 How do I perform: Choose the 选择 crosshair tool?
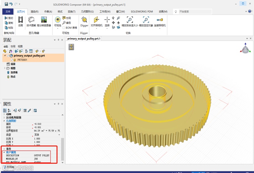point(107,21)
